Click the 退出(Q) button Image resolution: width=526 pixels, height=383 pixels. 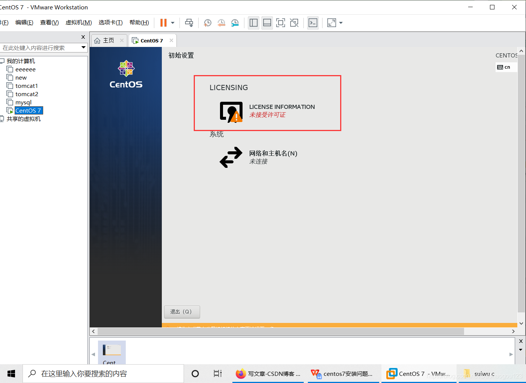[182, 312]
